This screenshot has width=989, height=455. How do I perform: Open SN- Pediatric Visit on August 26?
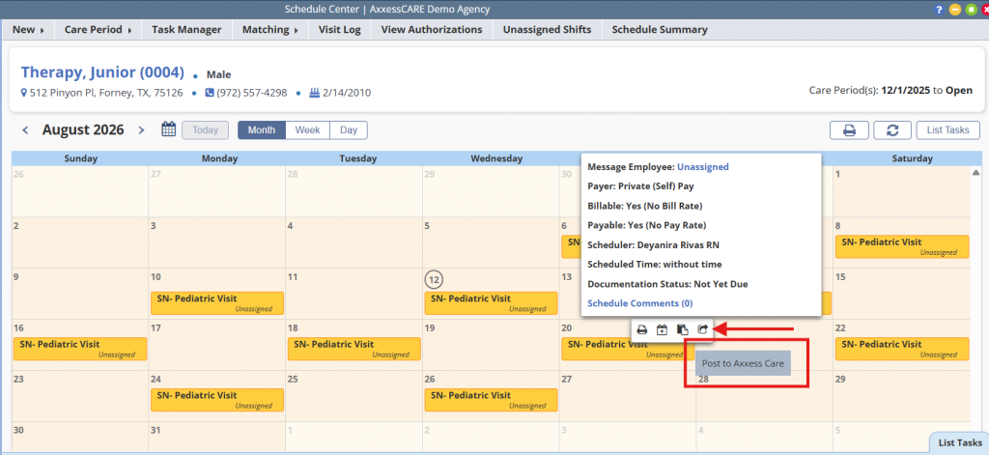pos(492,400)
